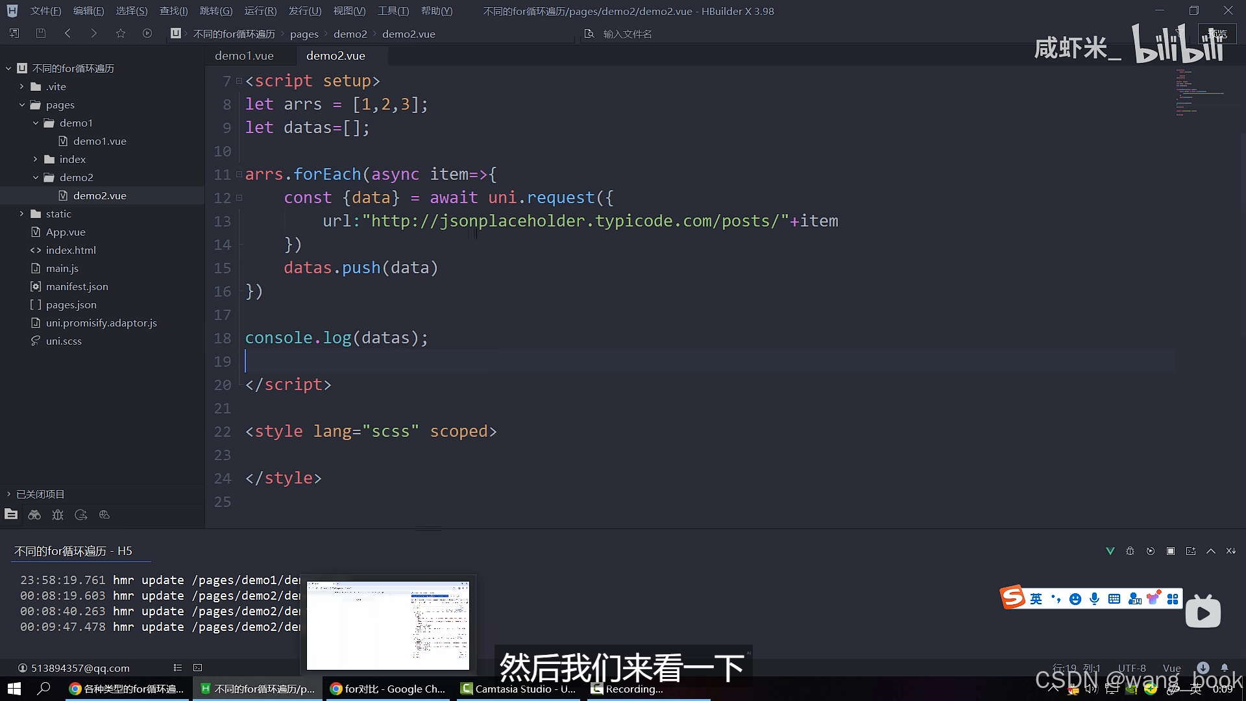Click the demo2 breadcrumb segment

pyautogui.click(x=350, y=34)
